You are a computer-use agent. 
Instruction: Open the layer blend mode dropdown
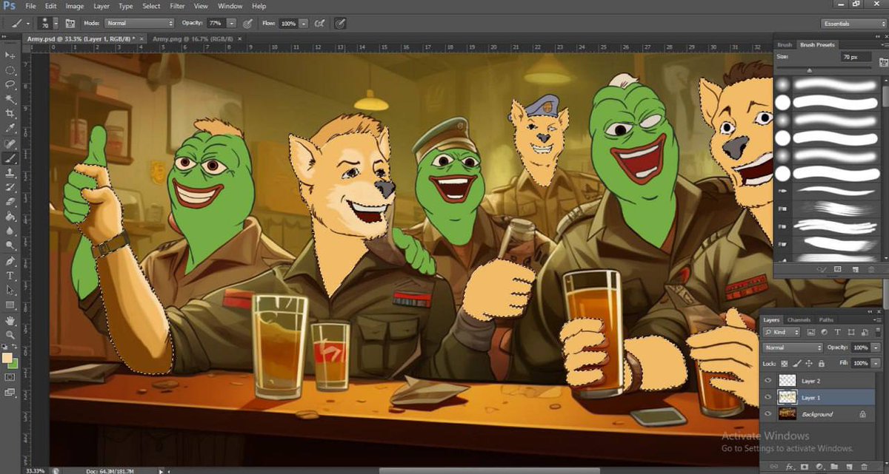(793, 348)
